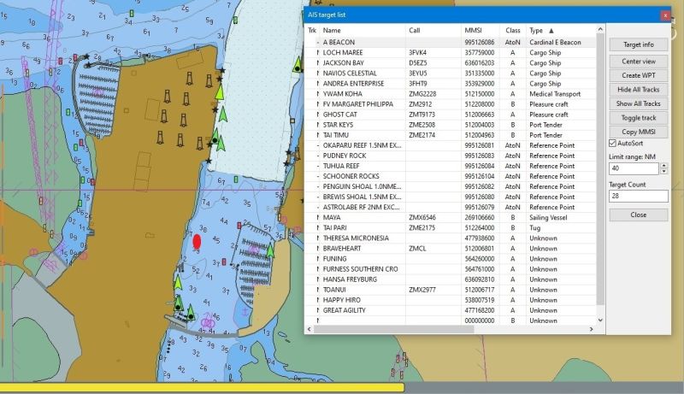
Task: Sort list by the Class column header
Action: click(x=513, y=31)
